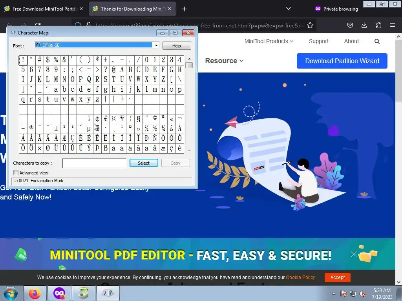This screenshot has height=301, width=402.
Task: Click the site lock security icon
Action: (89, 25)
